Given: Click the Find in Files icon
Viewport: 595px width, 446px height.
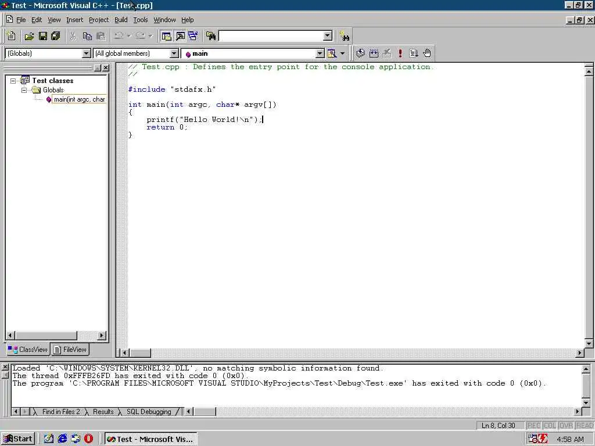Looking at the screenshot, I should point(210,36).
